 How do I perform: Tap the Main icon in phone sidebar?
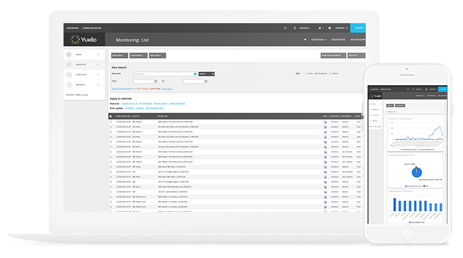click(x=371, y=104)
